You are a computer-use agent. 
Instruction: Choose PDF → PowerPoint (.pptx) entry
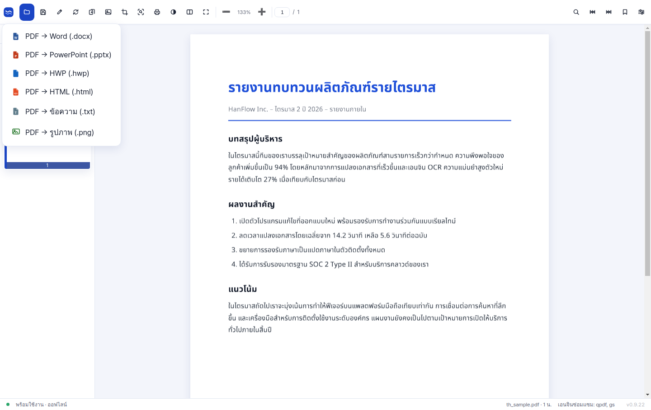pos(61,55)
